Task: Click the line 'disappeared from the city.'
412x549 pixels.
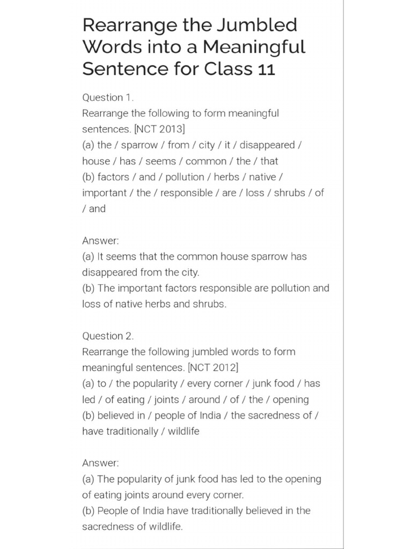Action: point(143,272)
